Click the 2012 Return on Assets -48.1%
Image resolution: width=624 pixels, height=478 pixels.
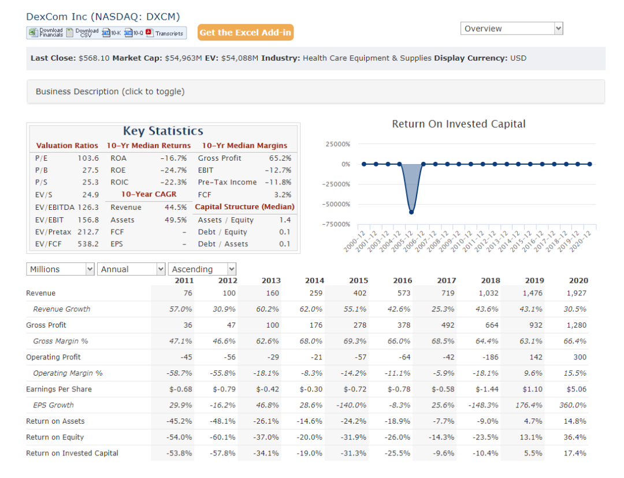[222, 421]
